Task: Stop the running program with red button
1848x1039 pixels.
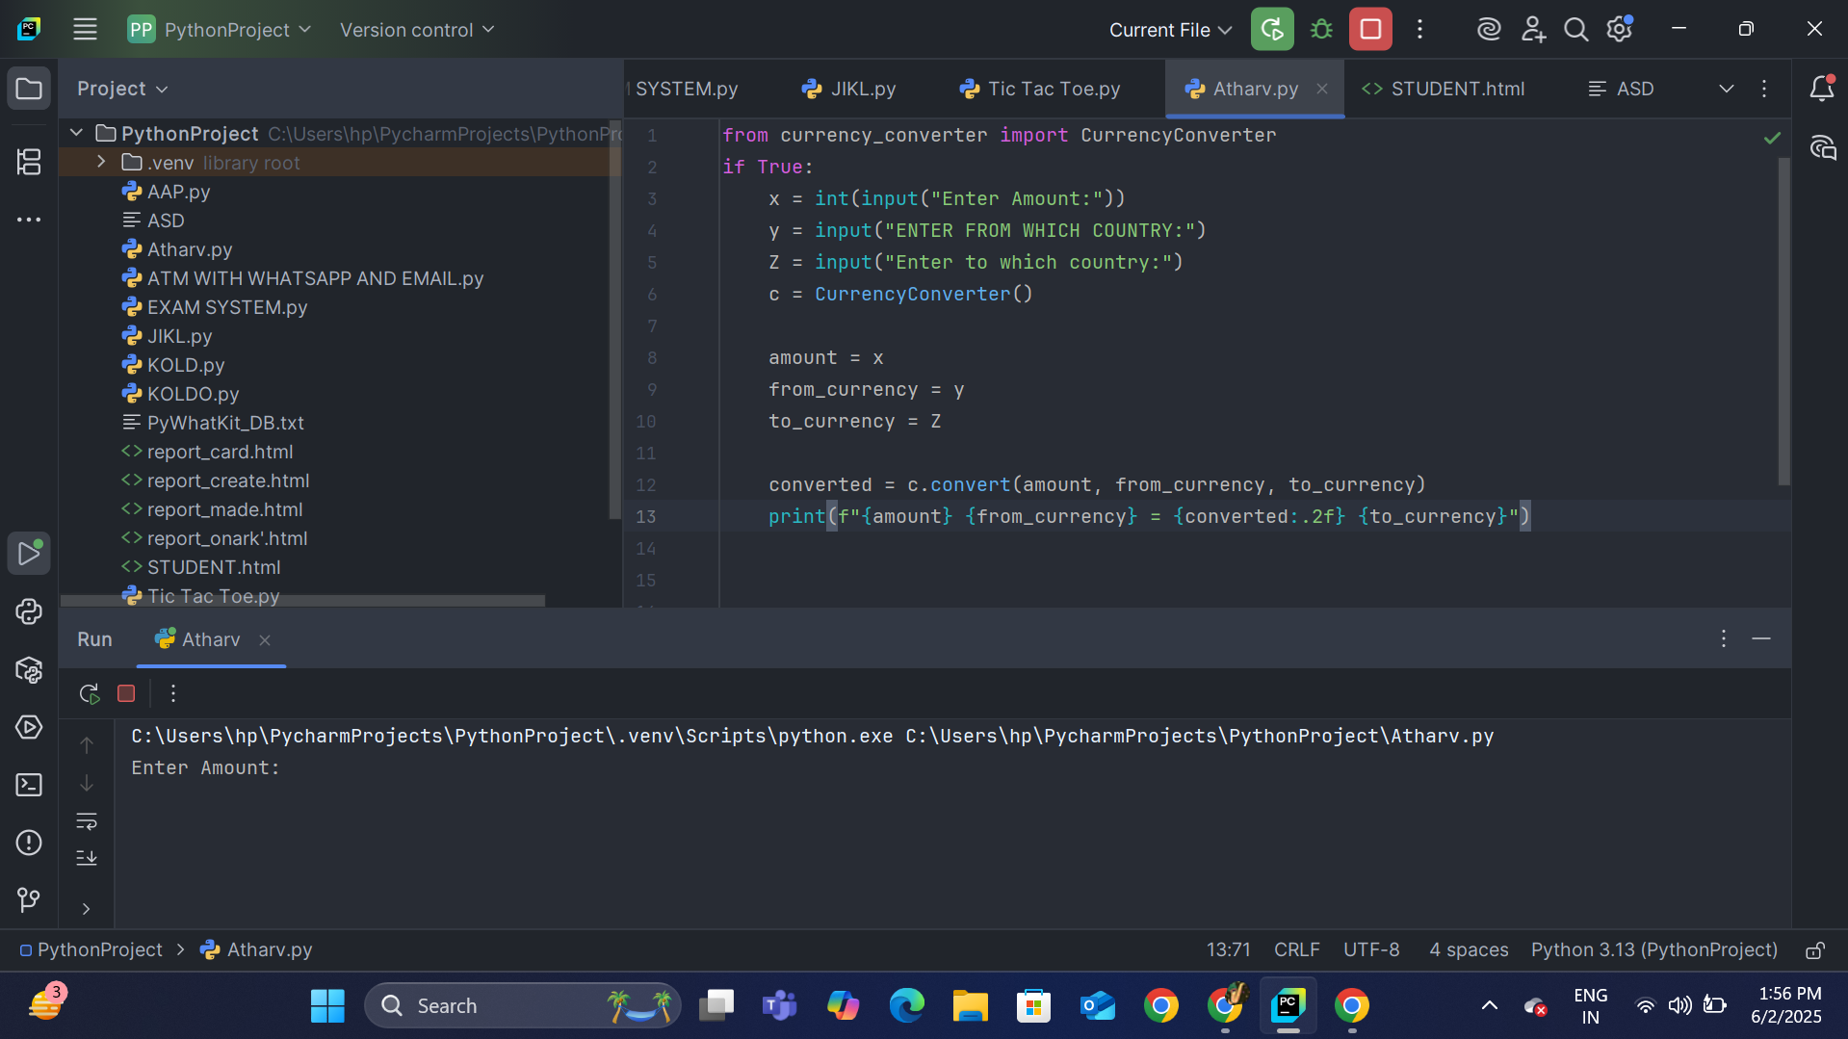Action: click(x=1369, y=30)
